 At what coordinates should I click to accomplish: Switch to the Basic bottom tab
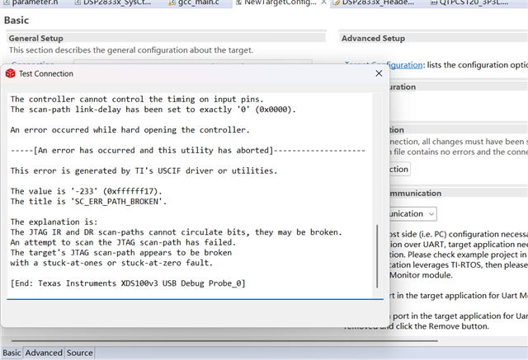[12, 353]
